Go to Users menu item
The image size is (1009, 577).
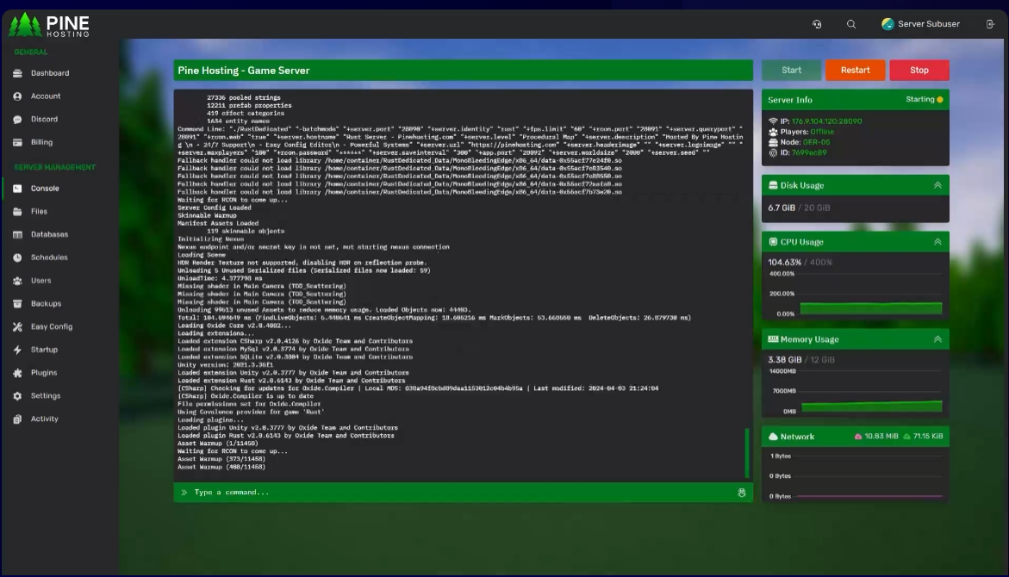coord(40,281)
